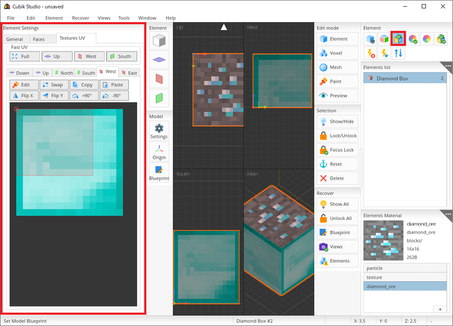
Task: Open the Help menu
Action: point(170,18)
